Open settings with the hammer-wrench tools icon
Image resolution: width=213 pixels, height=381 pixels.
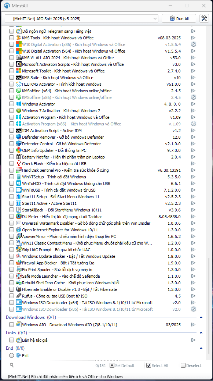coord(204,18)
